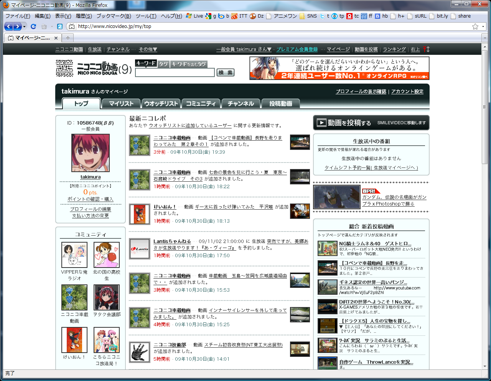Open the sURL bookmark in the toolbar
Screen dimensions: 491x381
(417, 16)
